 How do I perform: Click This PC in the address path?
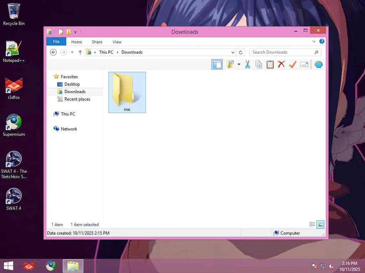pyautogui.click(x=106, y=52)
